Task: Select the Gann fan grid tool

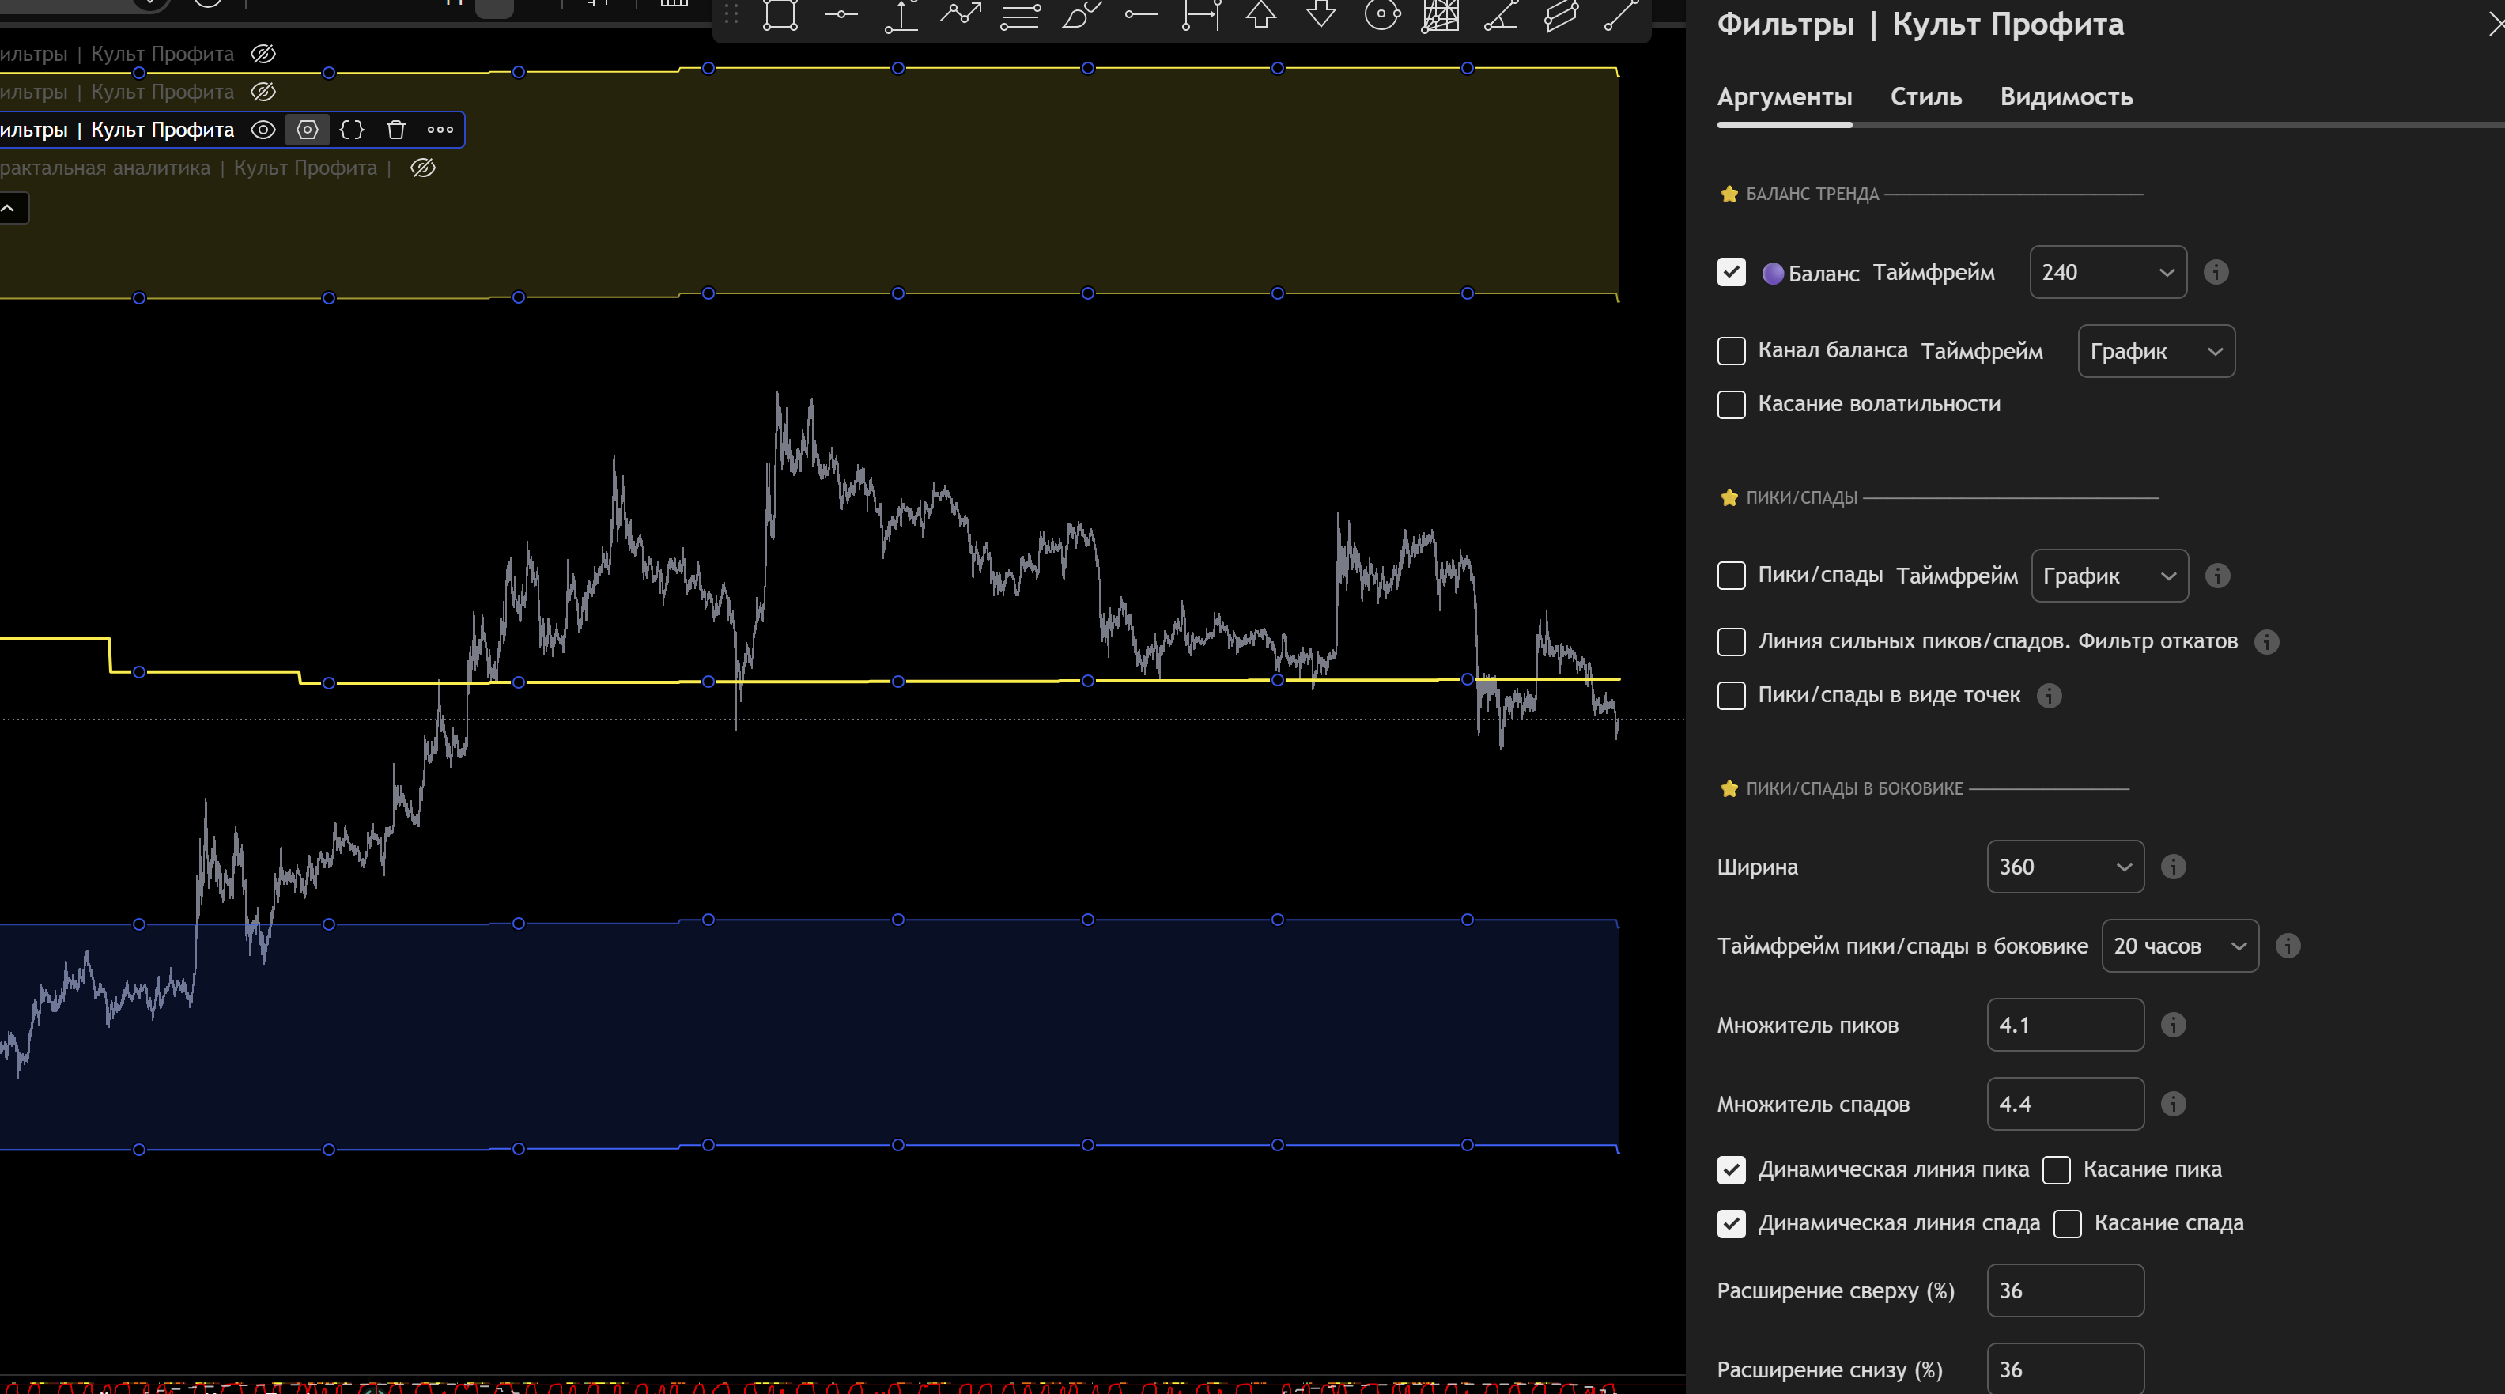Action: coord(1440,14)
